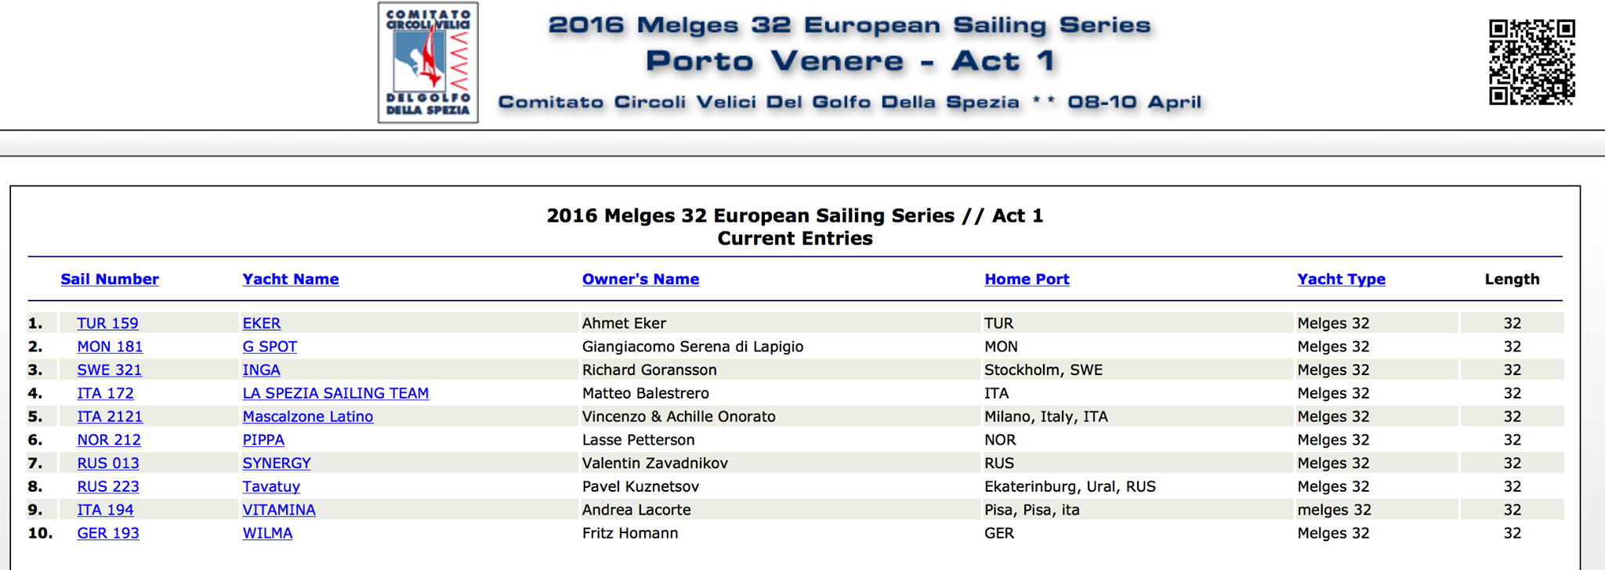Open sail number SWE 321
Image resolution: width=1605 pixels, height=570 pixels.
(109, 370)
